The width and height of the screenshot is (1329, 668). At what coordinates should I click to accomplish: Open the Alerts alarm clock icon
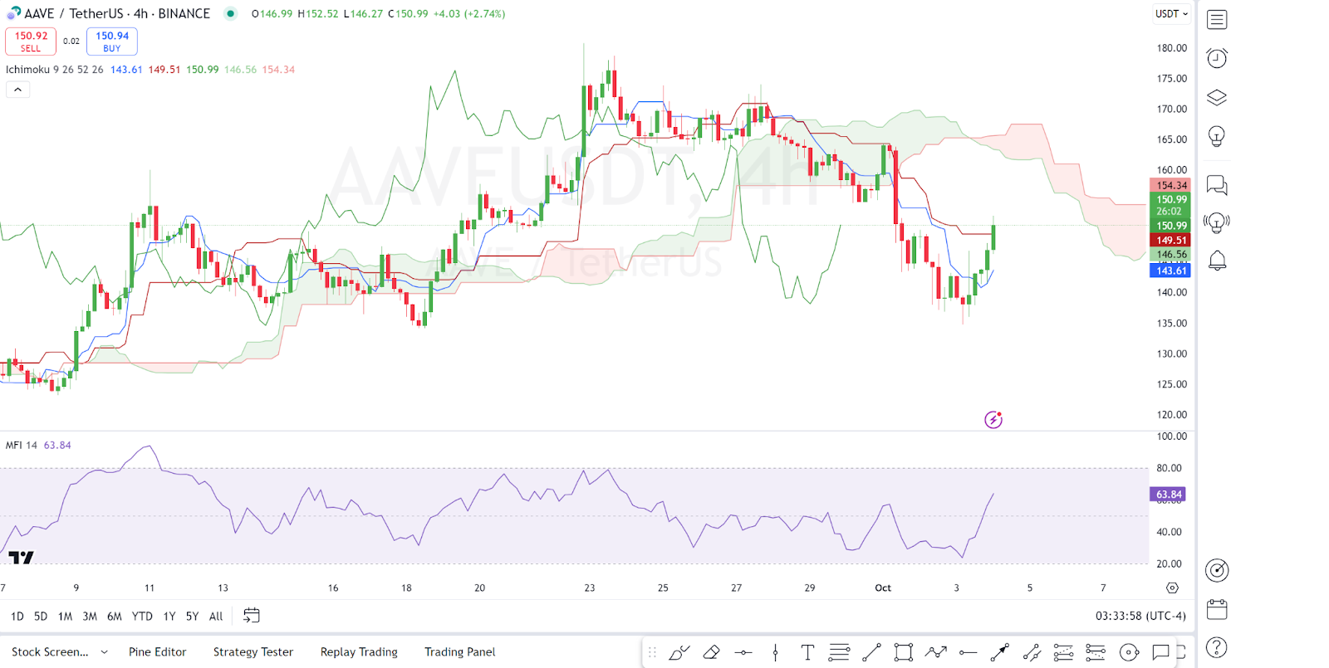(x=1217, y=58)
